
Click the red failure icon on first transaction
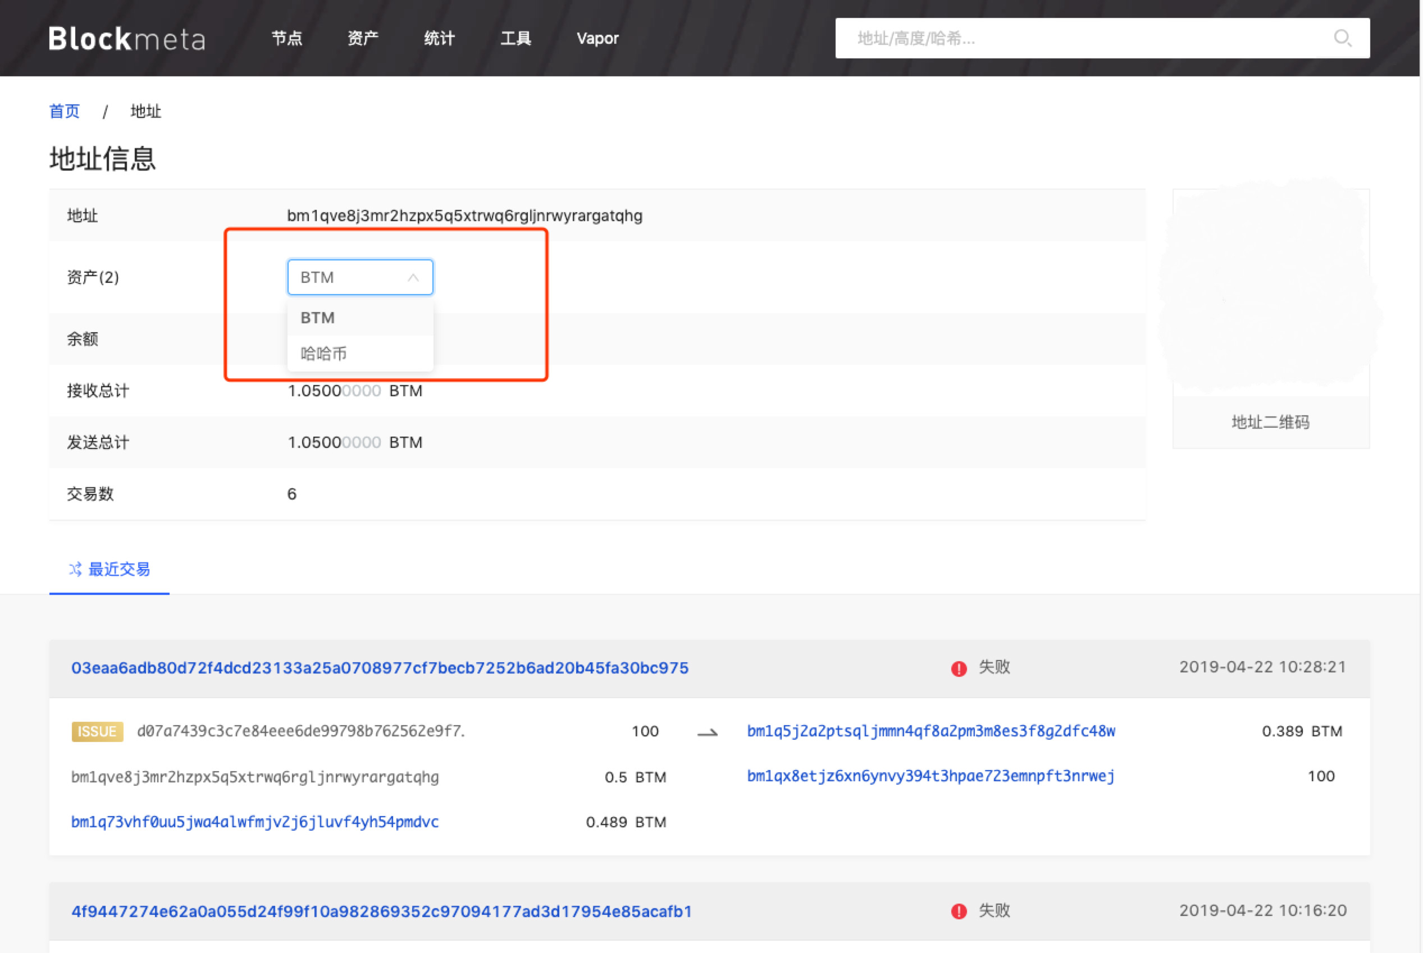tap(959, 668)
